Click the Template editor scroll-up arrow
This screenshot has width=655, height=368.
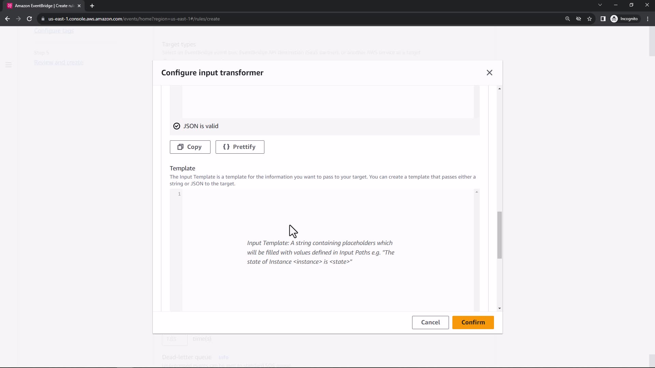point(477,192)
